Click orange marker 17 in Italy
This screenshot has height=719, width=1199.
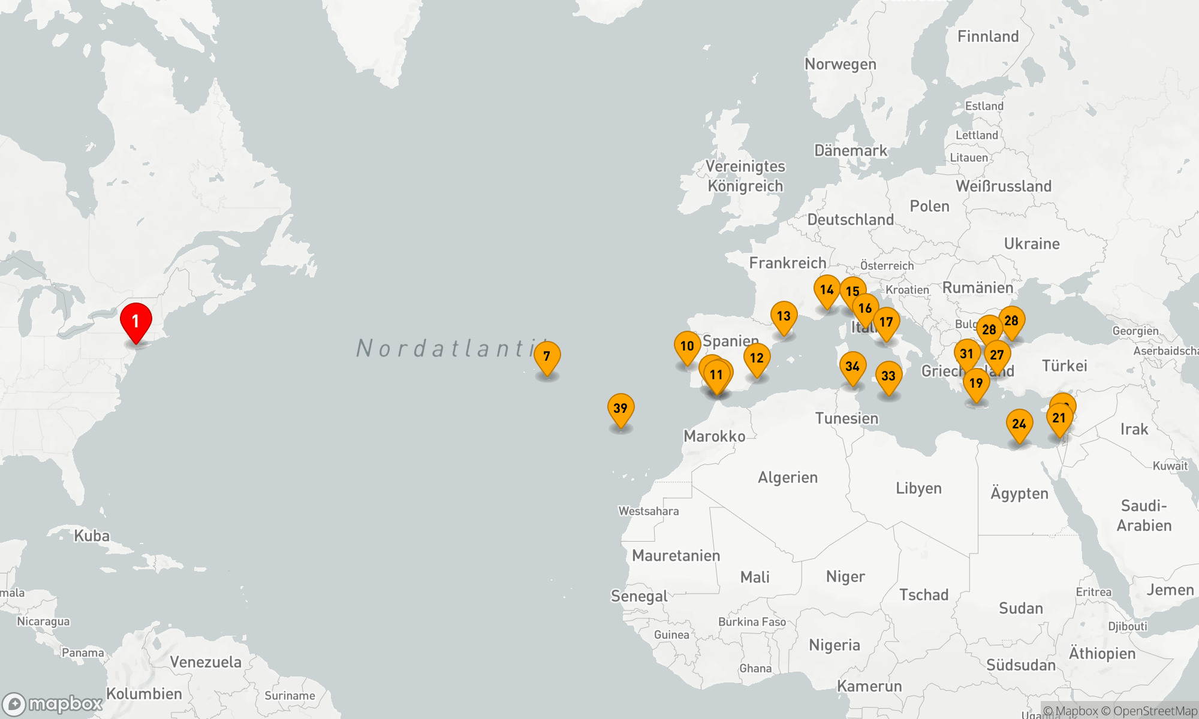tap(886, 322)
